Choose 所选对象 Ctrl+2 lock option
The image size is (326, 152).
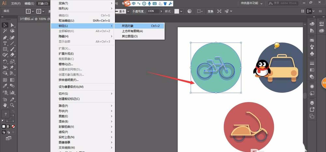click(140, 26)
